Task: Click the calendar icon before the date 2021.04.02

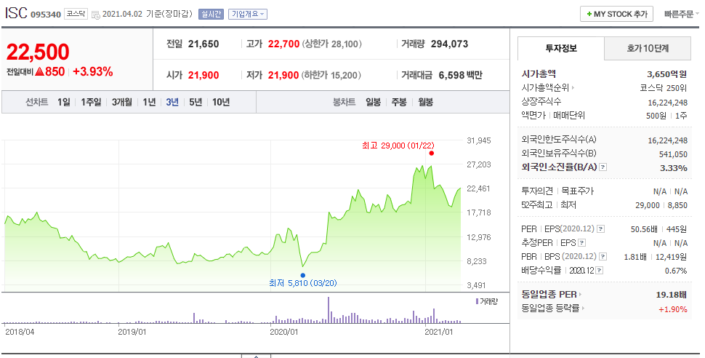Action: (95, 15)
